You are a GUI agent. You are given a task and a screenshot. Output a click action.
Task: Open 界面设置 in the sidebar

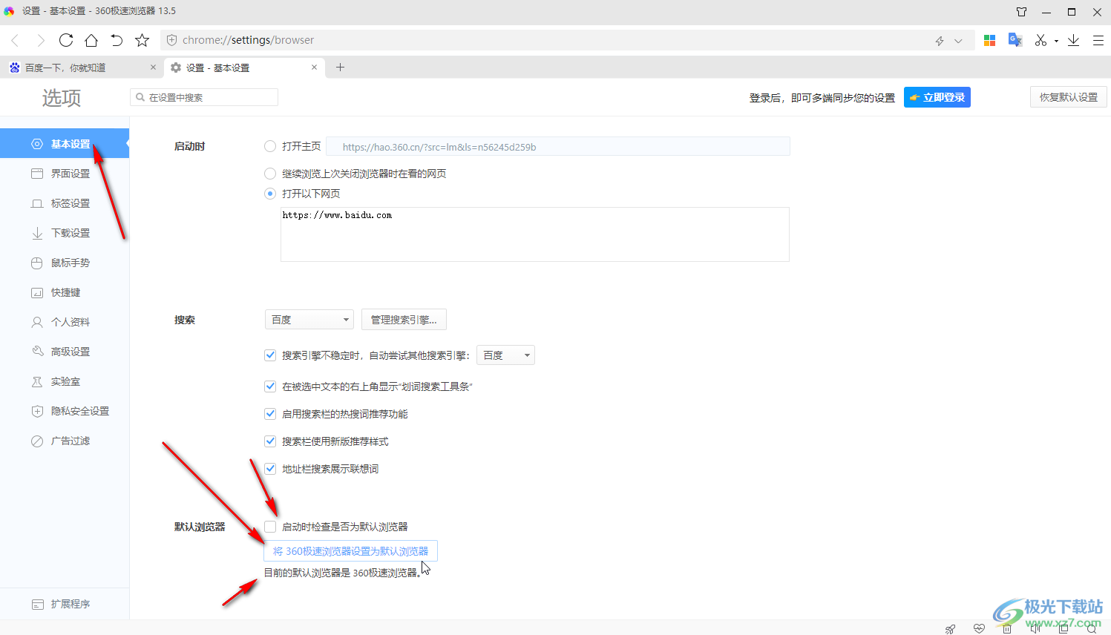[65, 174]
